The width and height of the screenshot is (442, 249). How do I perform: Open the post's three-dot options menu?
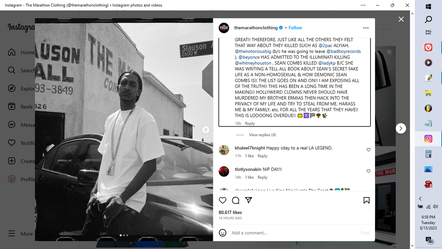coord(366,28)
